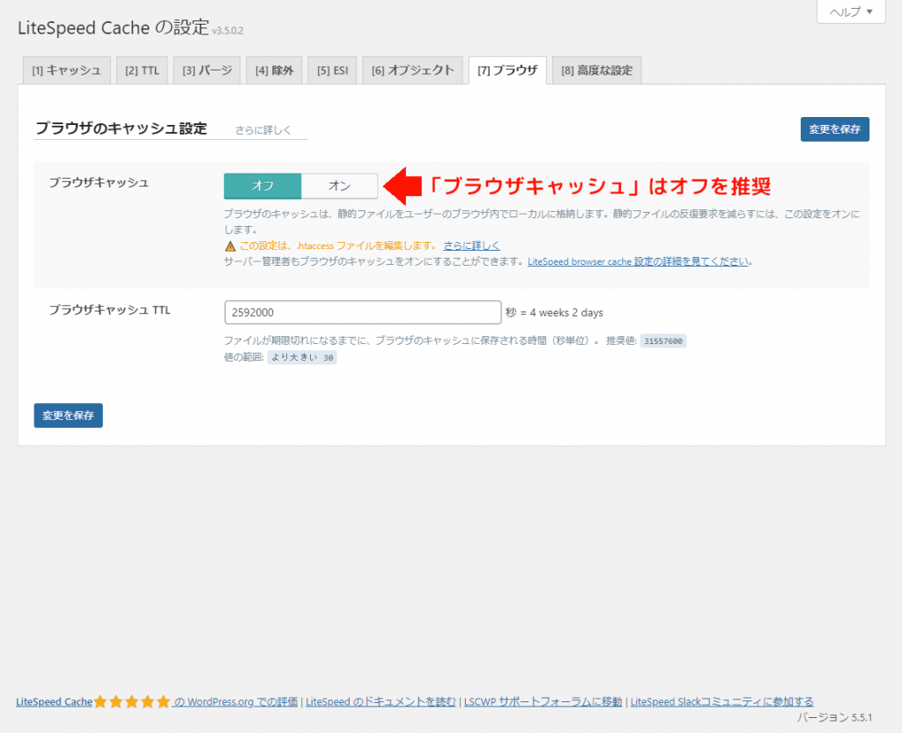Expand the ヘルプ dropdown
The height and width of the screenshot is (733, 902).
coord(851,11)
